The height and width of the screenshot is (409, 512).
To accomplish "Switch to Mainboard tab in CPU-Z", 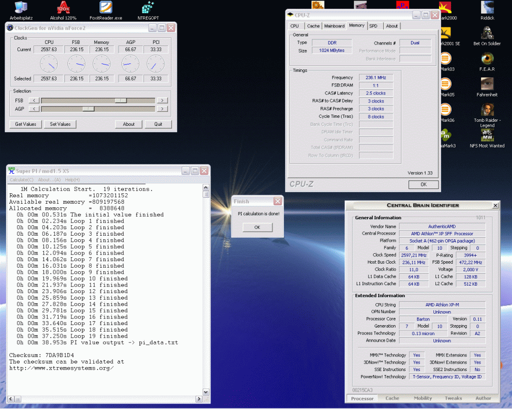I will tap(334, 26).
